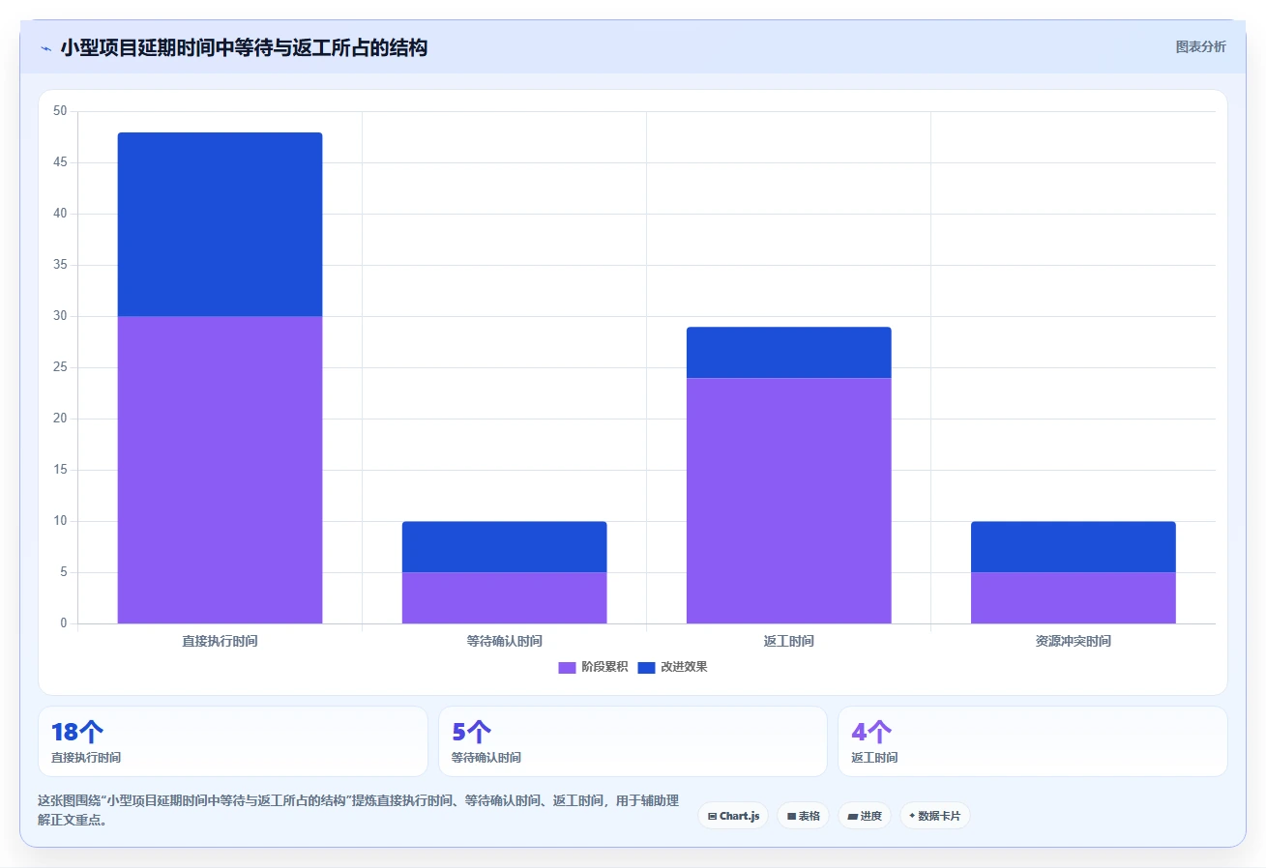Click the description paragraph starting 这张图围绕

(359, 810)
